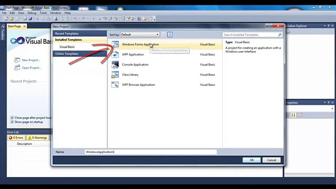The height and width of the screenshot is (189, 336).
Task: Click the Open File folder toolbar icon
Action: click(x=11, y=19)
